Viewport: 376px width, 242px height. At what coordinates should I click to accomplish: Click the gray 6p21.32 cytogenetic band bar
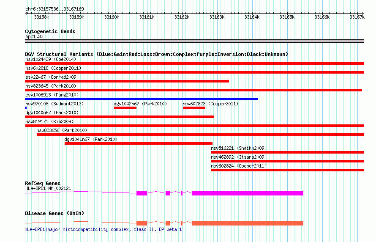click(194, 41)
